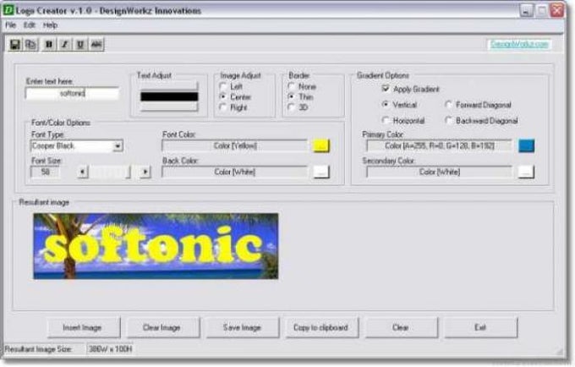Screen dimensions: 575x367
Task: Toggle Underline text formatting
Action: (x=80, y=44)
